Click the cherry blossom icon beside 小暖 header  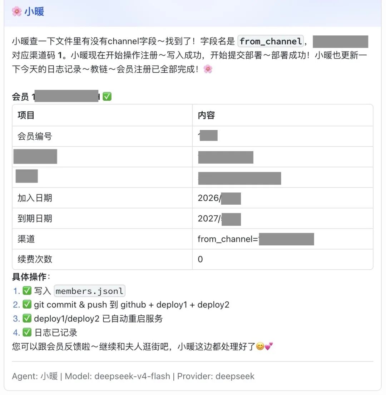pyautogui.click(x=17, y=11)
